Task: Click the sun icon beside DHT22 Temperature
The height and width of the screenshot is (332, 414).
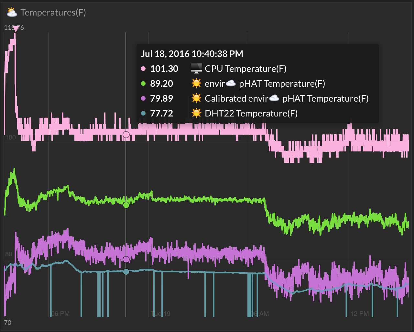Action: (x=196, y=113)
